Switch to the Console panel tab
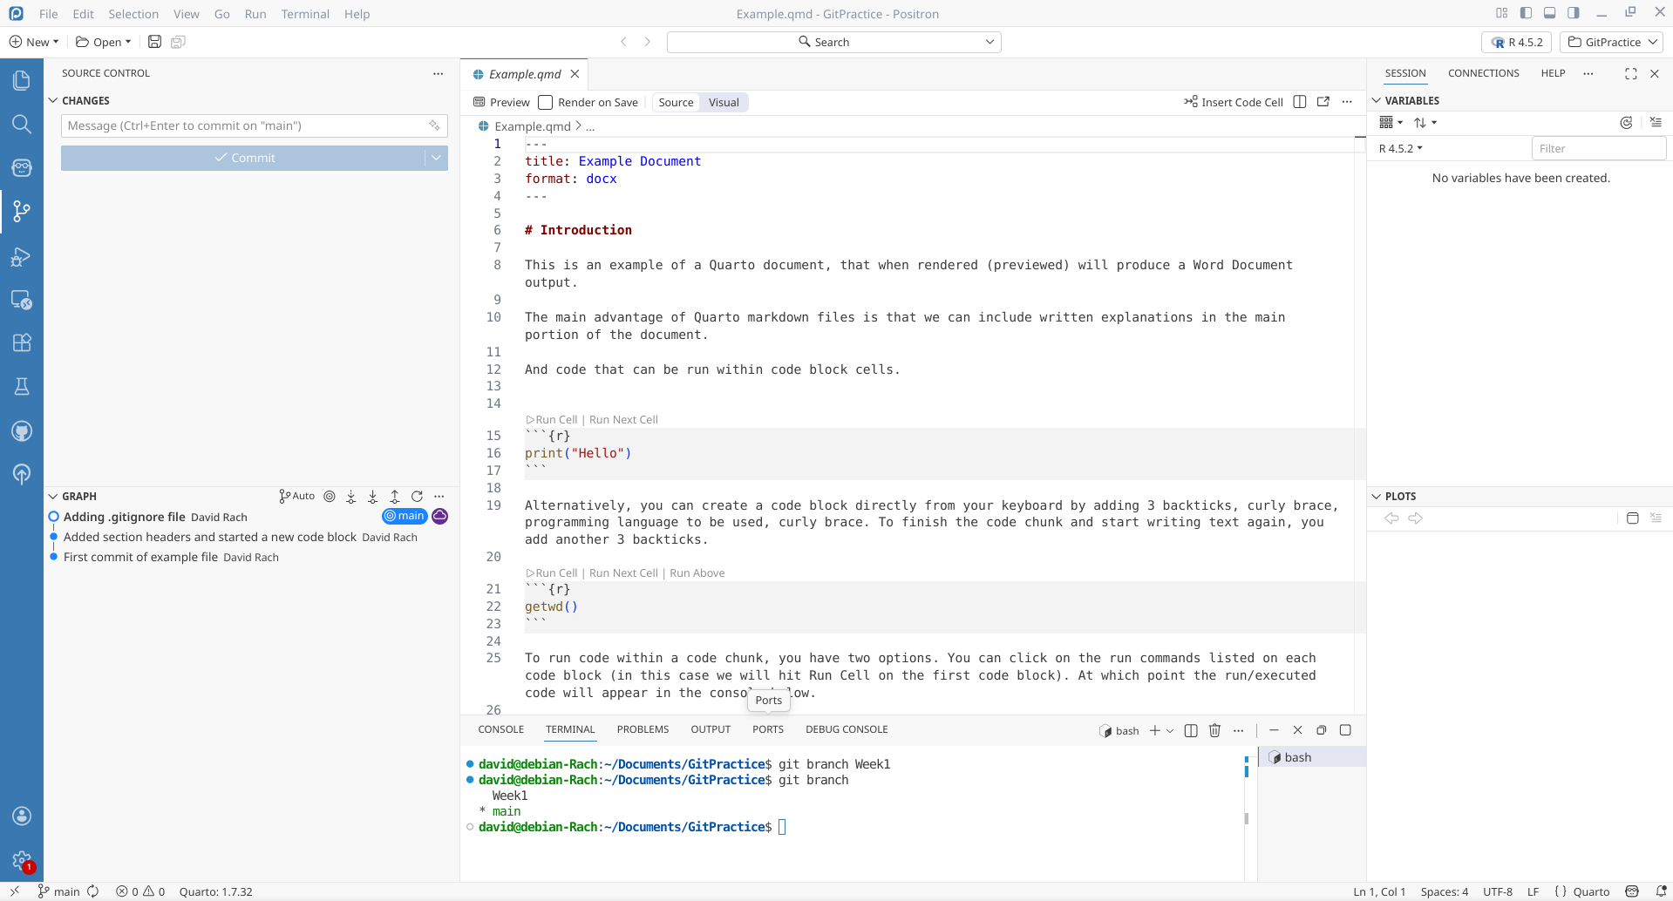The width and height of the screenshot is (1673, 901). pyautogui.click(x=500, y=729)
